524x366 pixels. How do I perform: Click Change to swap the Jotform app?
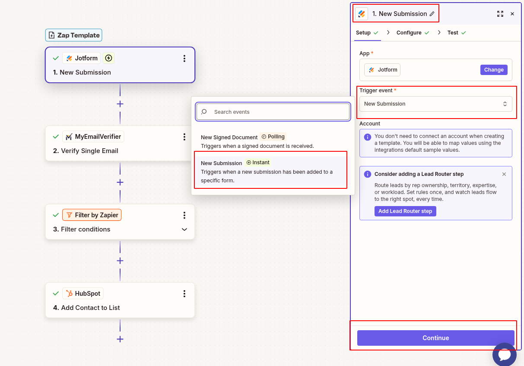pyautogui.click(x=494, y=69)
